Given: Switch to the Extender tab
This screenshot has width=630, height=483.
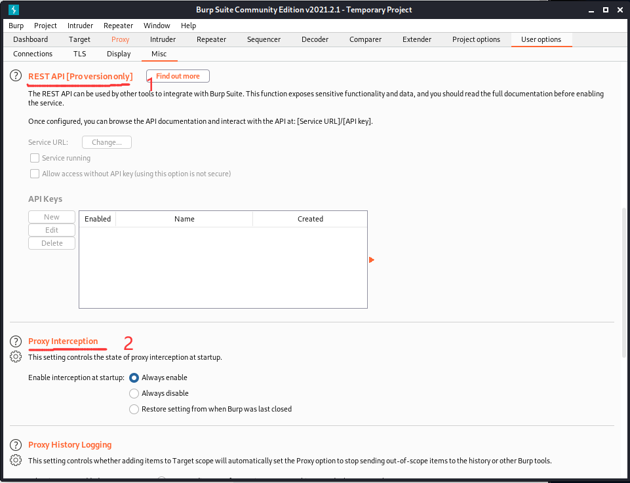Looking at the screenshot, I should click(x=417, y=39).
